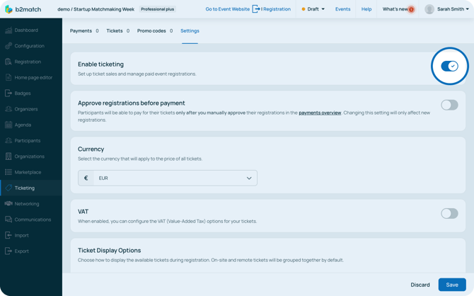
Task: Click the Import arrow icon
Action: click(x=8, y=235)
